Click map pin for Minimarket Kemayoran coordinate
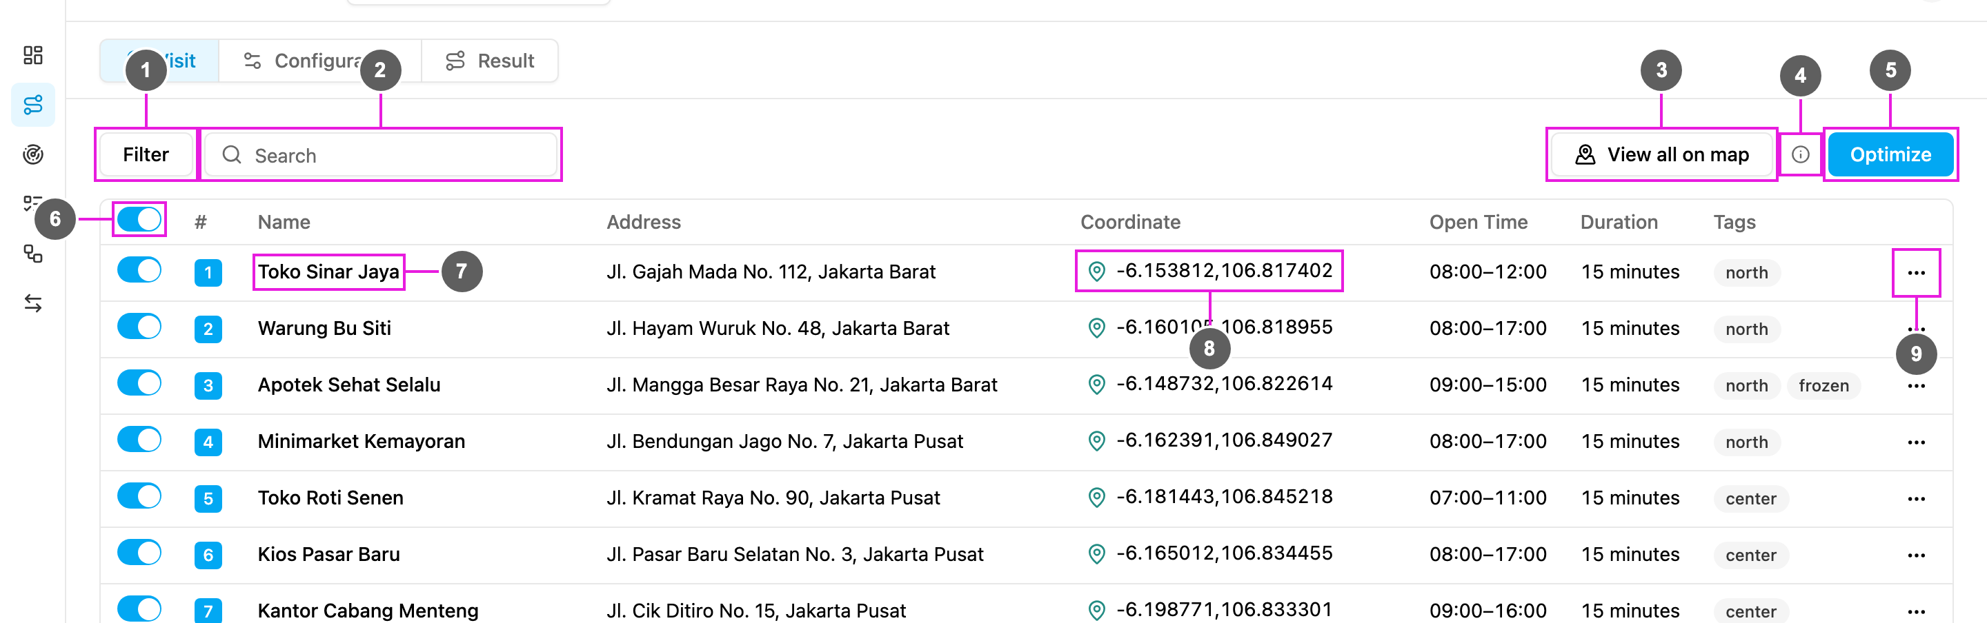This screenshot has width=1987, height=623. [1096, 440]
